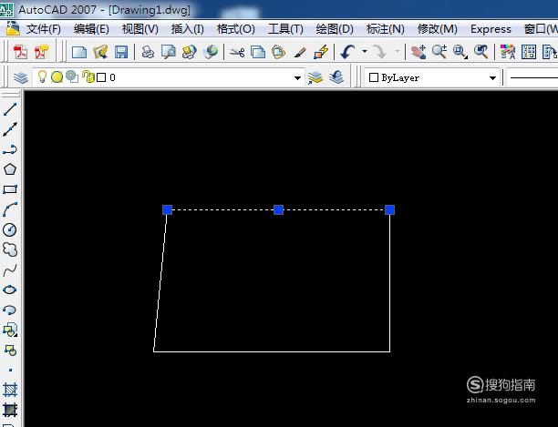The height and width of the screenshot is (427, 558).
Task: Click the Zoom Realtime icon
Action: tap(439, 52)
